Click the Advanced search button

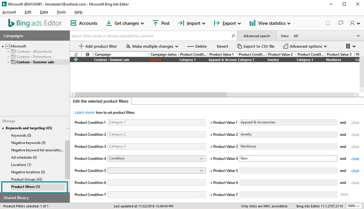click(x=257, y=36)
